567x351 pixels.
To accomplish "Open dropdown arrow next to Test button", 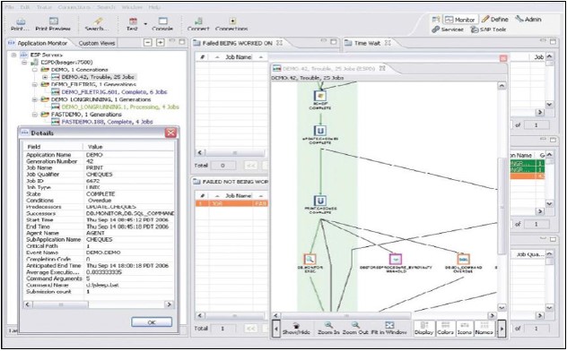I will [145, 24].
